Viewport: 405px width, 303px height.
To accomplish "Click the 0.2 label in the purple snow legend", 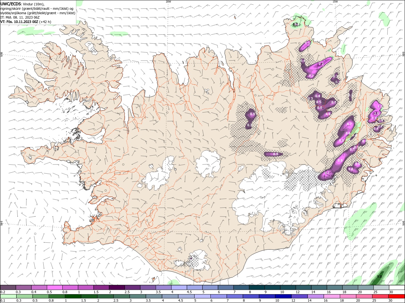I will pyautogui.click(x=3, y=292).
